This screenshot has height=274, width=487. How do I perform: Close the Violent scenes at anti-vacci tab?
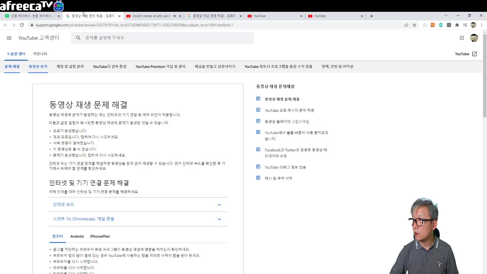180,16
